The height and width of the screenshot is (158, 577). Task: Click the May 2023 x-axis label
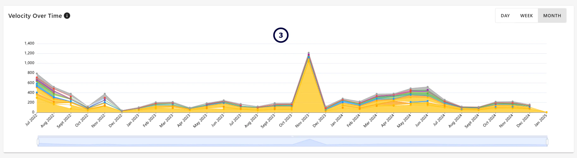click(201, 121)
